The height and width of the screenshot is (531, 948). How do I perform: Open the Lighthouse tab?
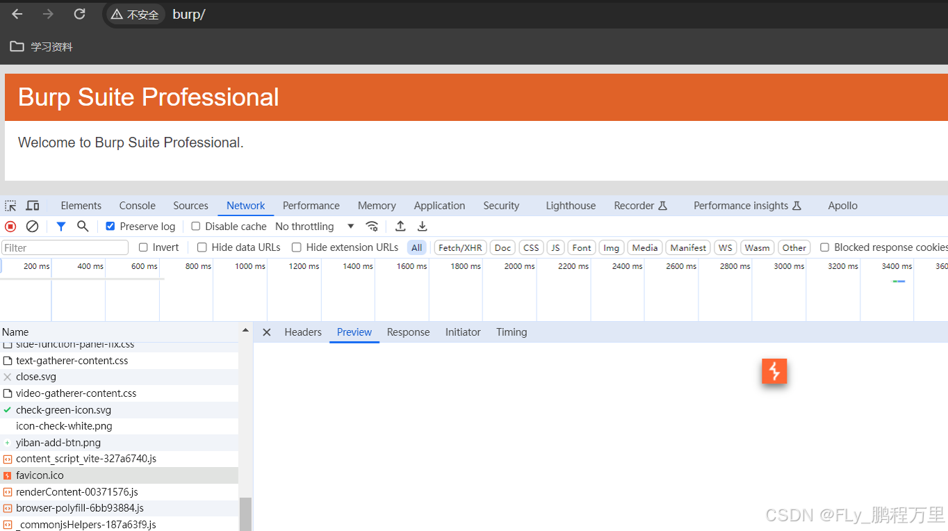pyautogui.click(x=571, y=206)
